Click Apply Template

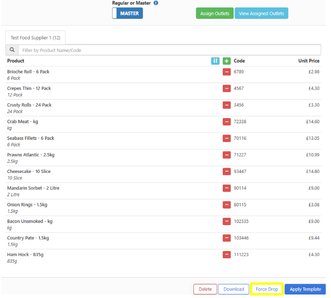tap(305, 289)
